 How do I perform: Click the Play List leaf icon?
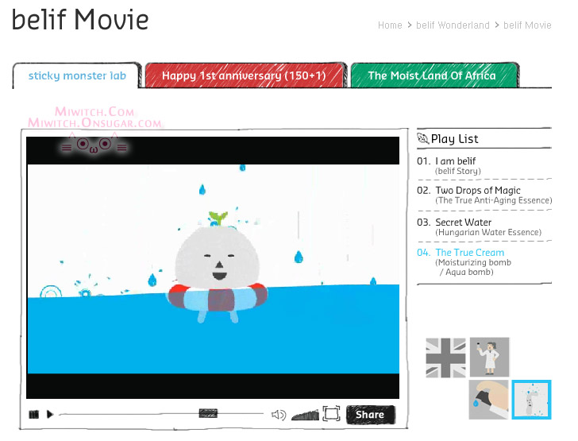pos(422,138)
